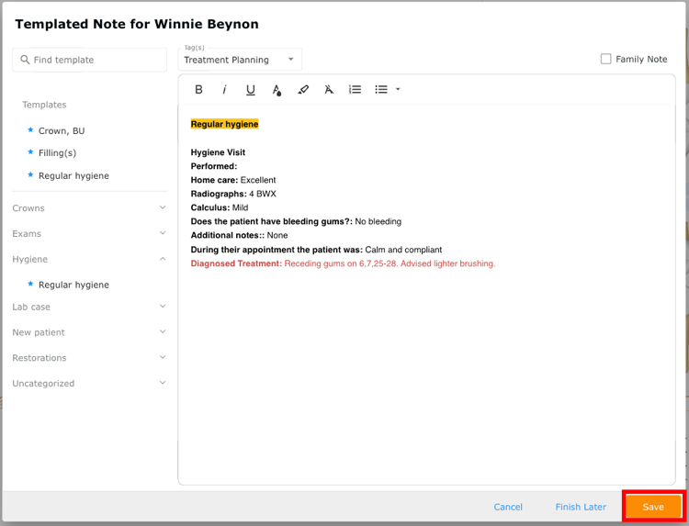The image size is (689, 526).
Task: Click the clear formatting icon
Action: pos(329,90)
